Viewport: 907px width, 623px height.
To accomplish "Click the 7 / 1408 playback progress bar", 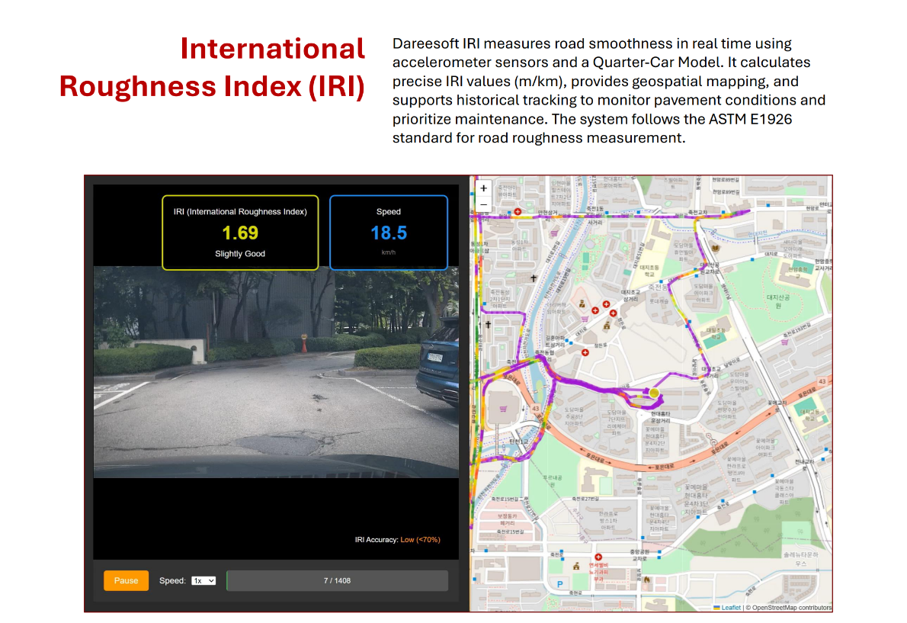I will tap(337, 580).
